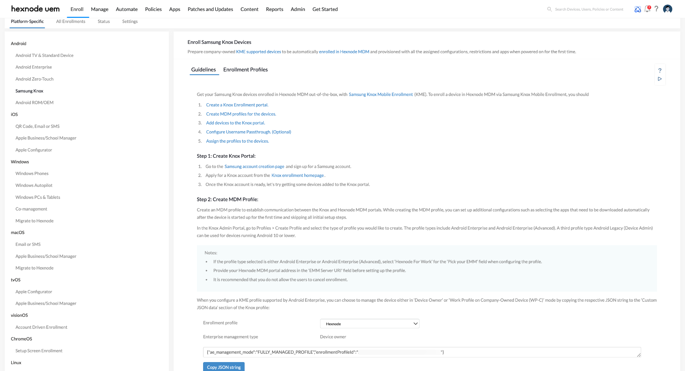This screenshot has height=371, width=685.
Task: Play the tutorial video icon
Action: 660,79
